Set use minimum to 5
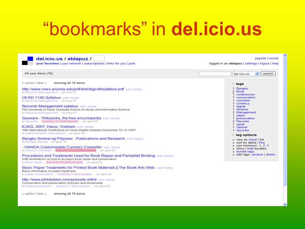 [268, 145]
